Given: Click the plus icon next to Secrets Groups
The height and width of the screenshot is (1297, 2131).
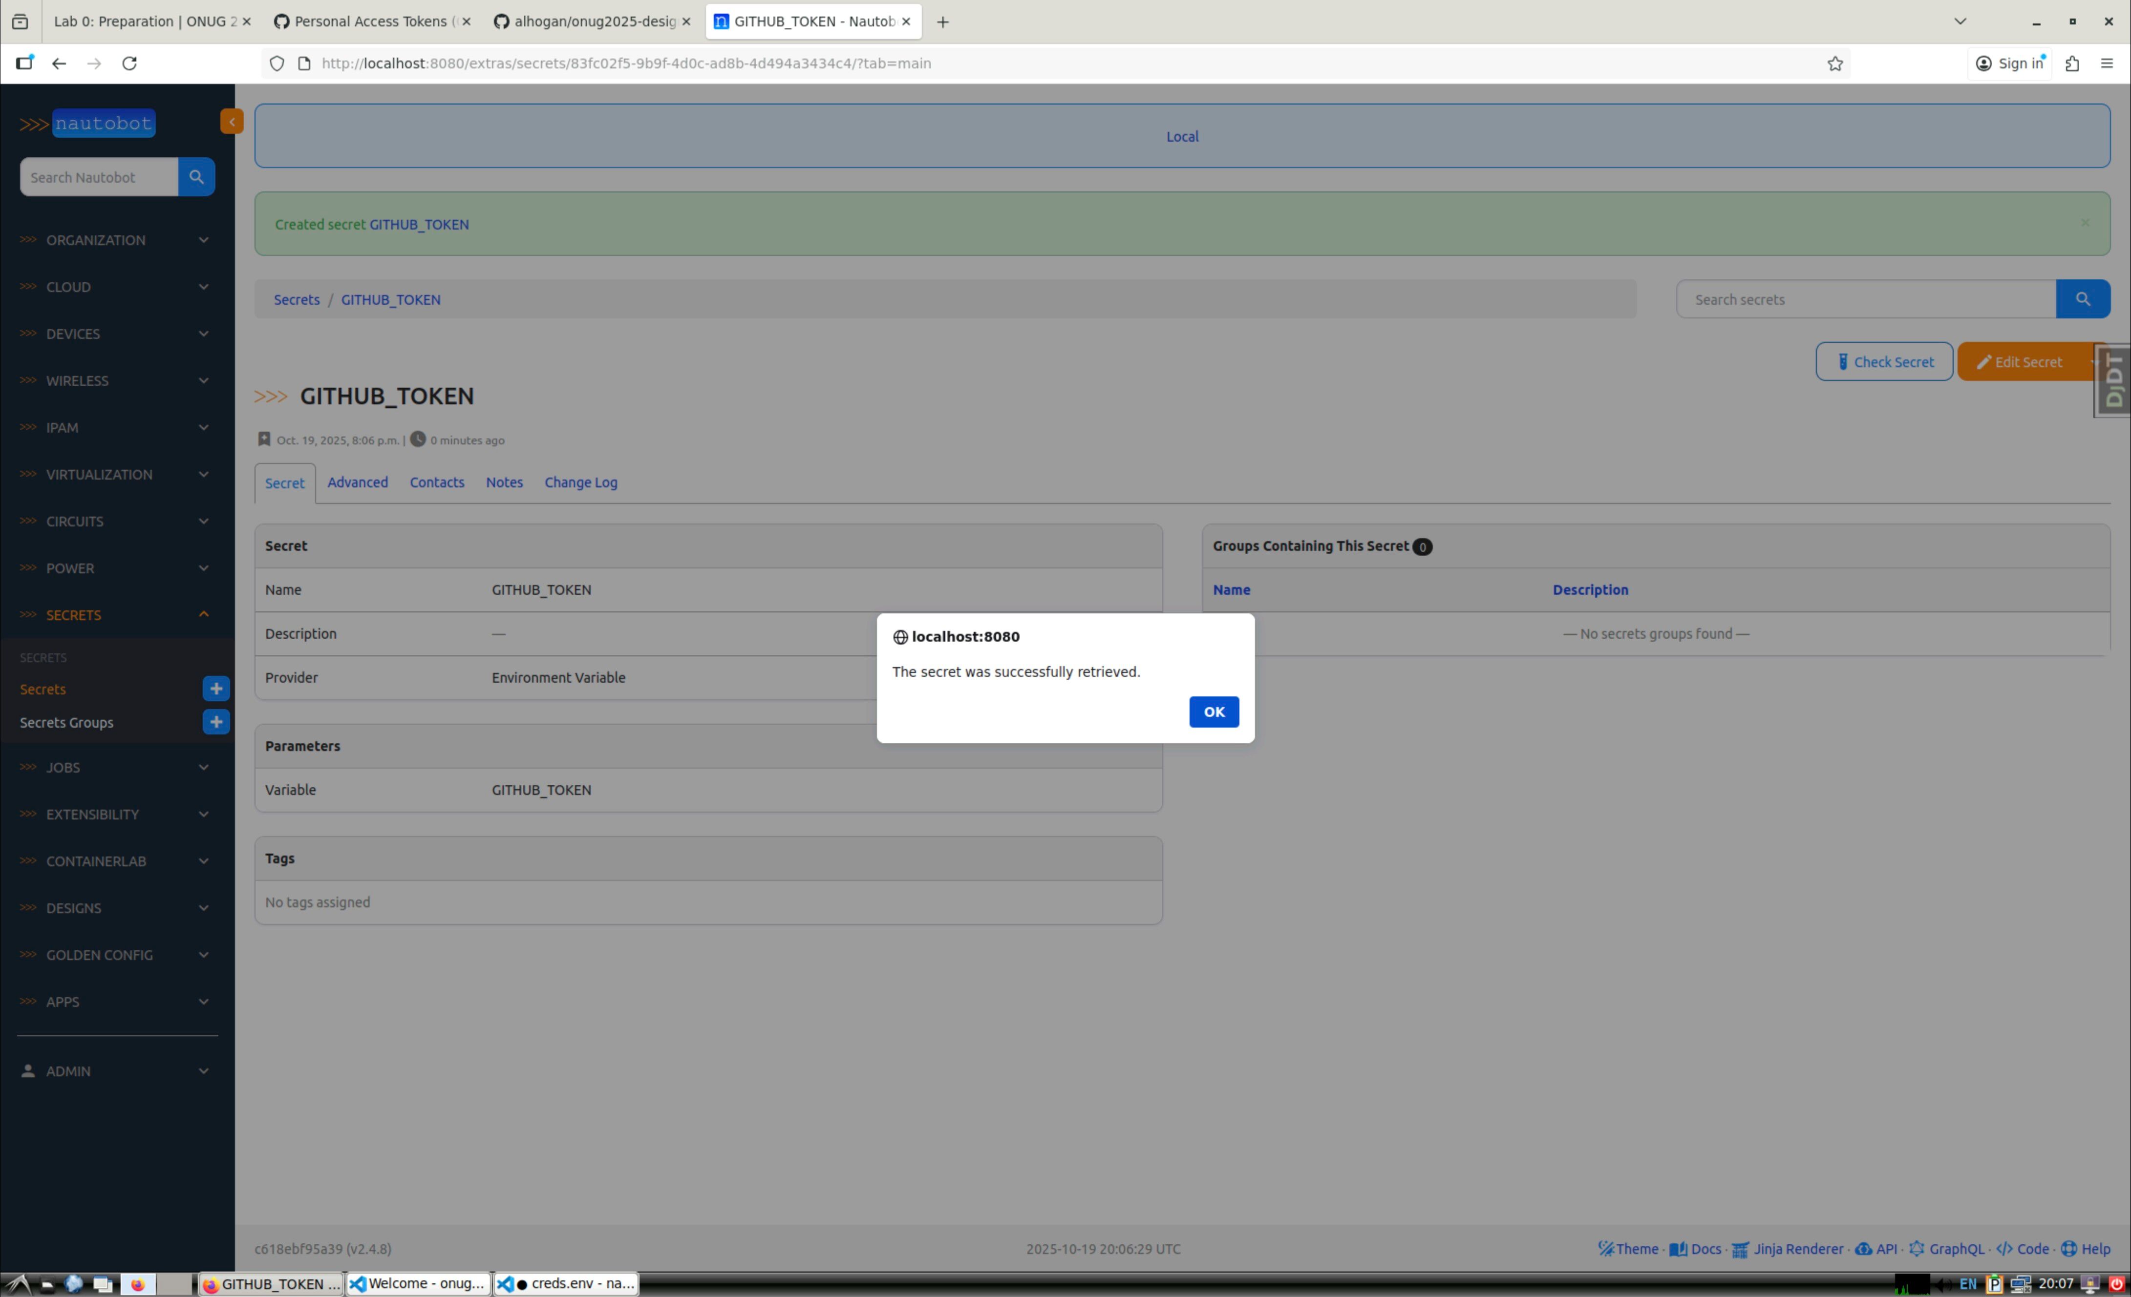Looking at the screenshot, I should (215, 721).
